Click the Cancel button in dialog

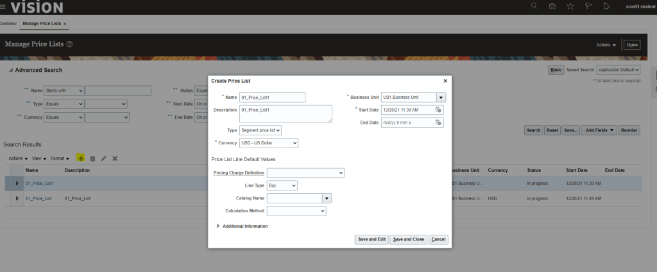(439, 239)
